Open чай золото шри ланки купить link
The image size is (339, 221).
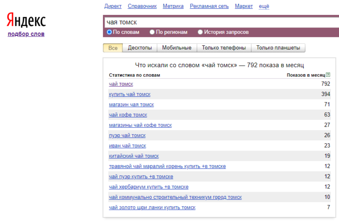coord(152,207)
